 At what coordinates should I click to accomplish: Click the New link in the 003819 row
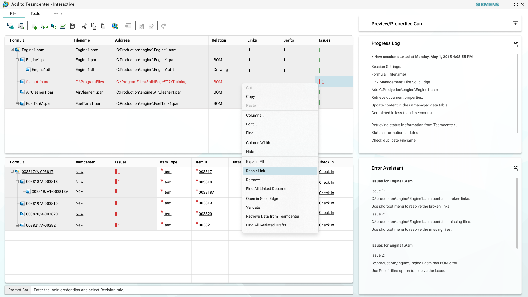pyautogui.click(x=79, y=203)
